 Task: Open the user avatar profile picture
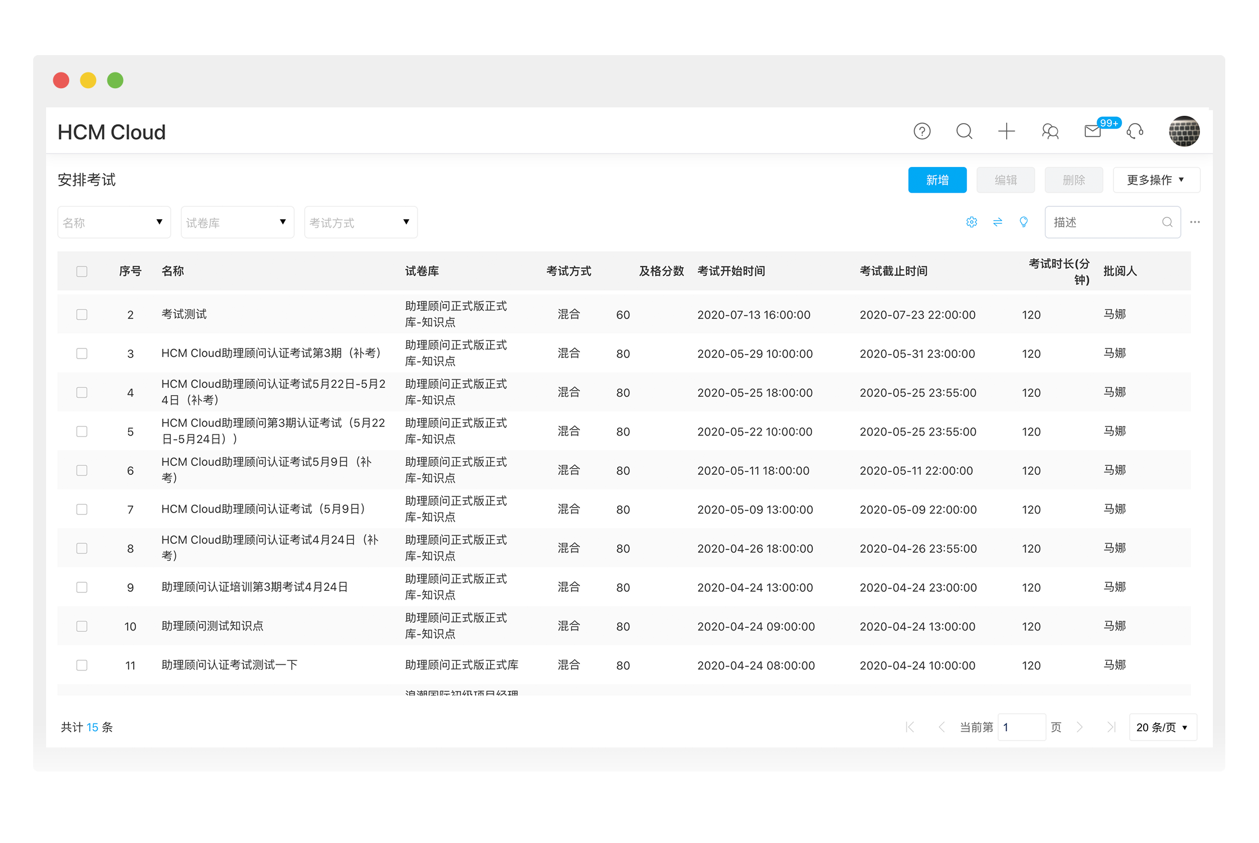[x=1184, y=132]
